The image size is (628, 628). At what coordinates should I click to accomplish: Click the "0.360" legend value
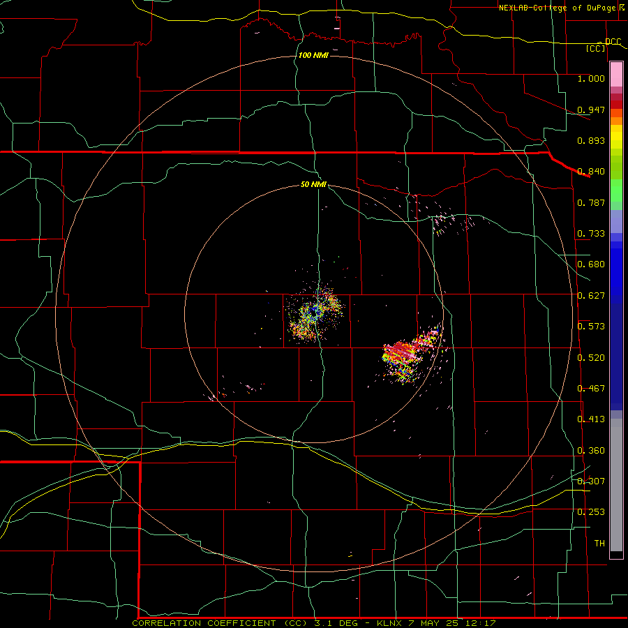tap(591, 451)
